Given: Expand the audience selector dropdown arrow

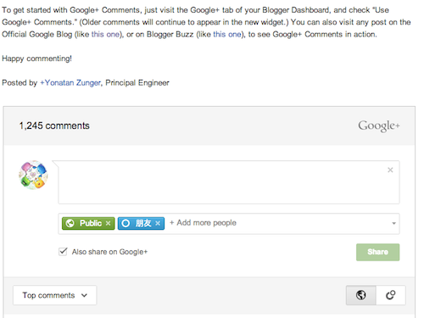Looking at the screenshot, I should [393, 223].
